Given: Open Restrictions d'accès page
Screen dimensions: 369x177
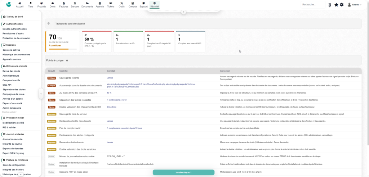Looking at the screenshot, I should click(x=13, y=33).
